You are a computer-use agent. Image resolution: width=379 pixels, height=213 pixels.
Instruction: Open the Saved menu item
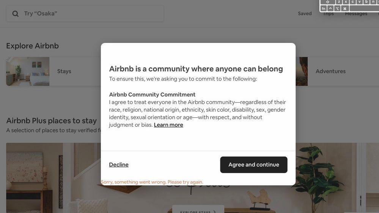pos(305,14)
